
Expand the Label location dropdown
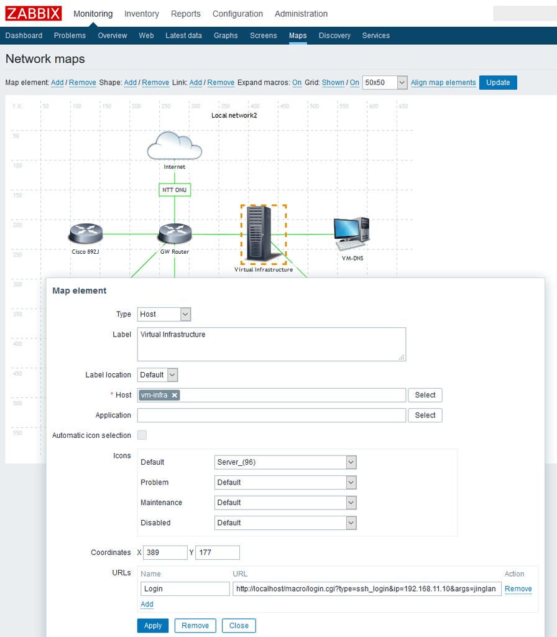tap(157, 375)
